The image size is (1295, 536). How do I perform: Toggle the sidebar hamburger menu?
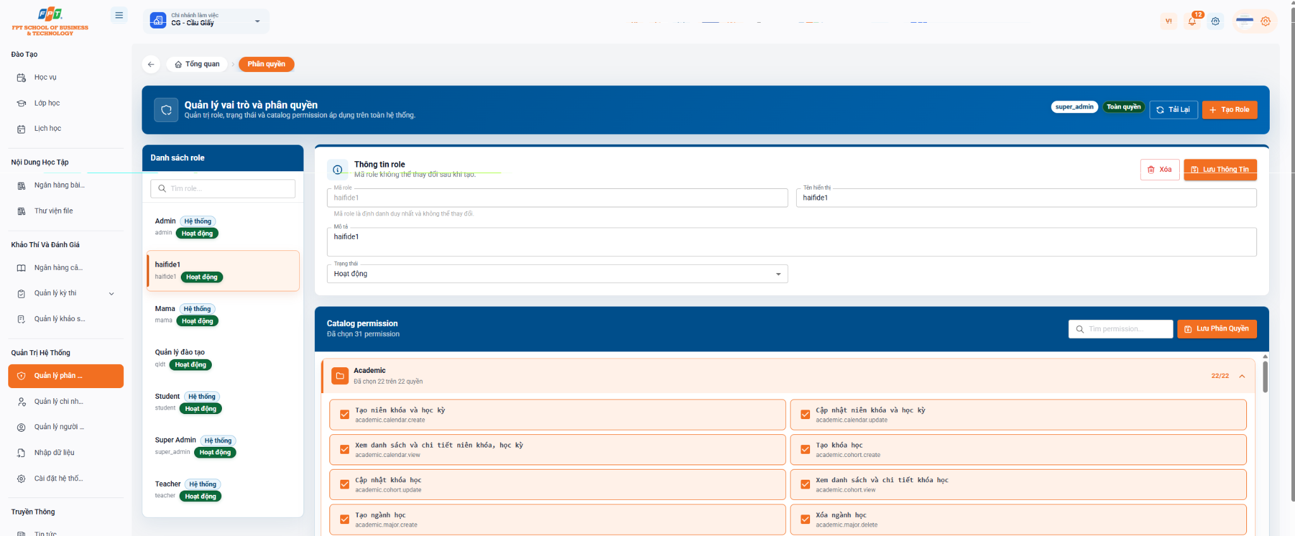click(119, 15)
